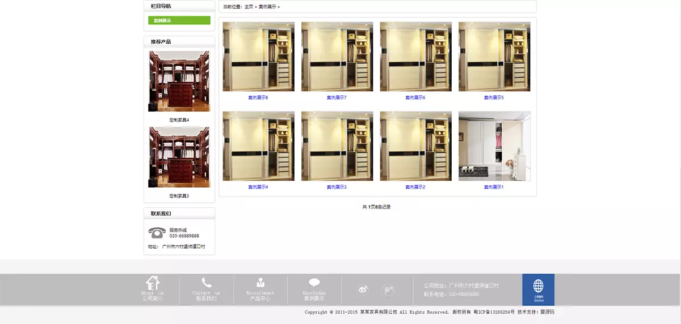Click the 共 1页8条记录 pagination text
Viewport: 681px width, 324px height.
[x=377, y=207]
